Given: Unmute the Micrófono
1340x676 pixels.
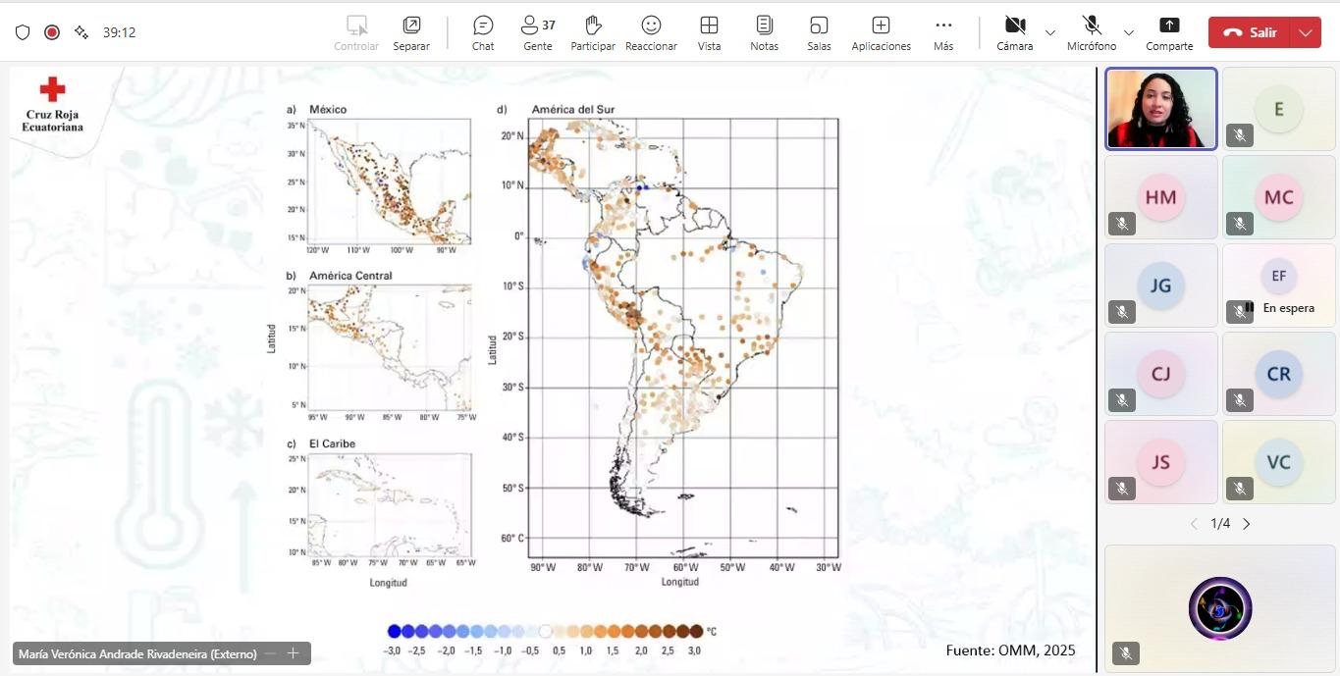Looking at the screenshot, I should (1092, 32).
